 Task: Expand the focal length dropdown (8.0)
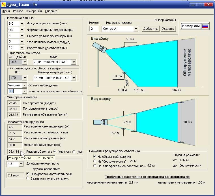point(22,24)
